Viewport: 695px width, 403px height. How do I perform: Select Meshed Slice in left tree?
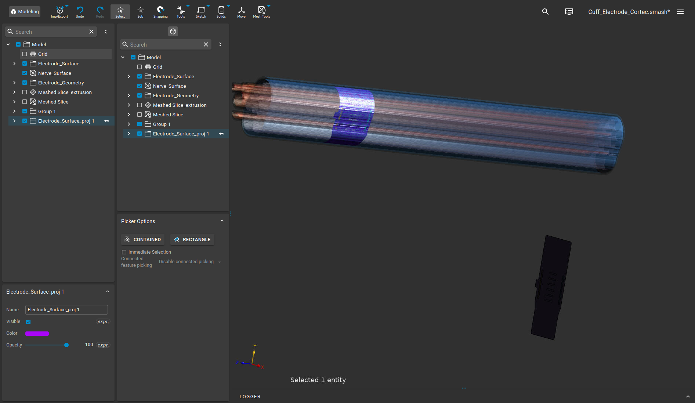[x=53, y=102]
